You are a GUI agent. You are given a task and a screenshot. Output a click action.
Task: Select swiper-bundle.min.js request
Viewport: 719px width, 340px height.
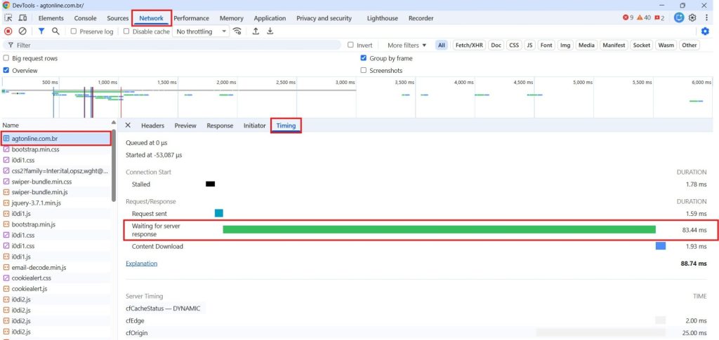(x=55, y=192)
